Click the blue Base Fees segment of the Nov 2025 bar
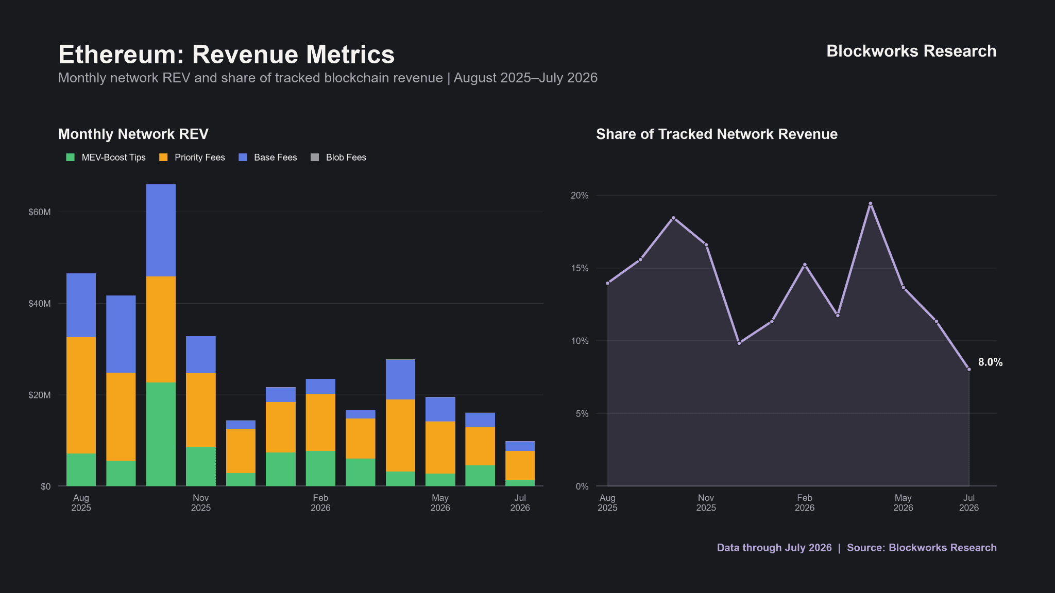 [201, 355]
